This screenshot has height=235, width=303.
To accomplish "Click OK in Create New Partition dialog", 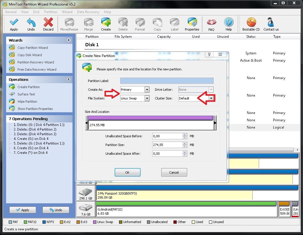I will (127, 172).
